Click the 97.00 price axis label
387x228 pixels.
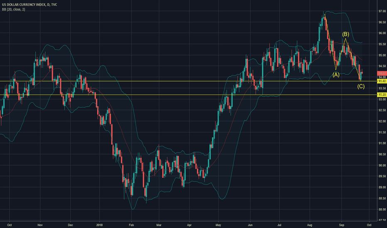382,11
